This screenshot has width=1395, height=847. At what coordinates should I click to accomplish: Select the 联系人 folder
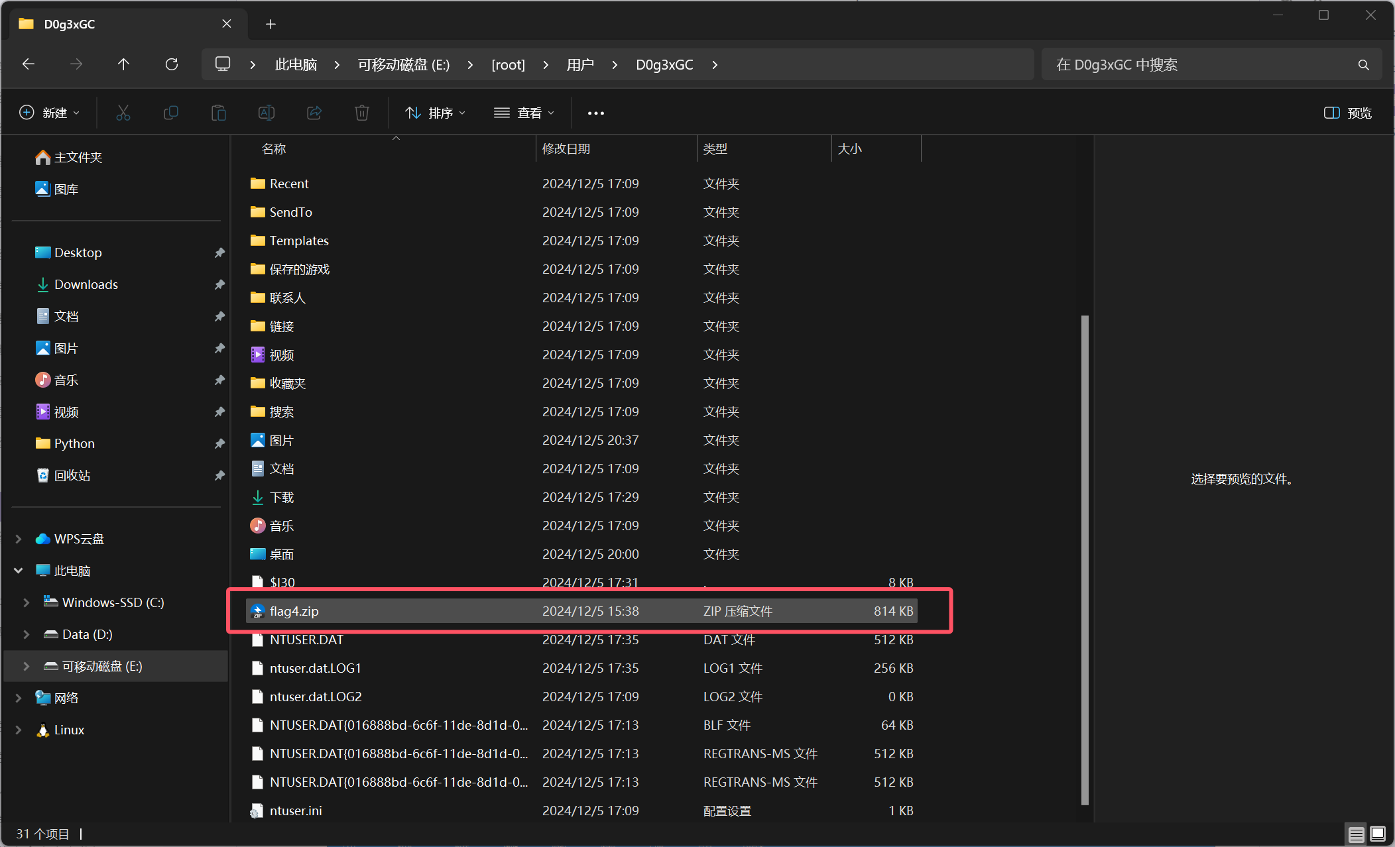pos(581,298)
